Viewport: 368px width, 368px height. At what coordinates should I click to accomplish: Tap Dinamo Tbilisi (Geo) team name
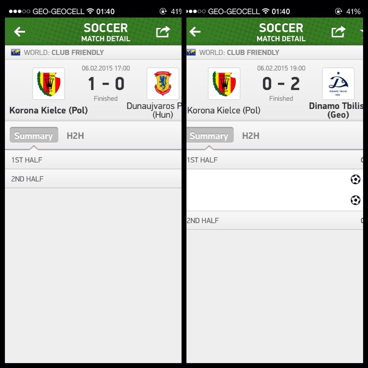coord(336,110)
